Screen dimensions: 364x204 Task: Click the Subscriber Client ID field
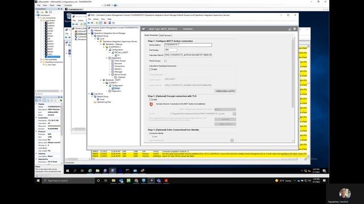click(x=188, y=55)
